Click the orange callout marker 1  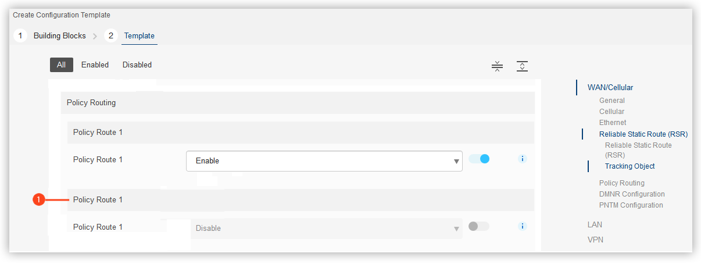click(x=38, y=200)
